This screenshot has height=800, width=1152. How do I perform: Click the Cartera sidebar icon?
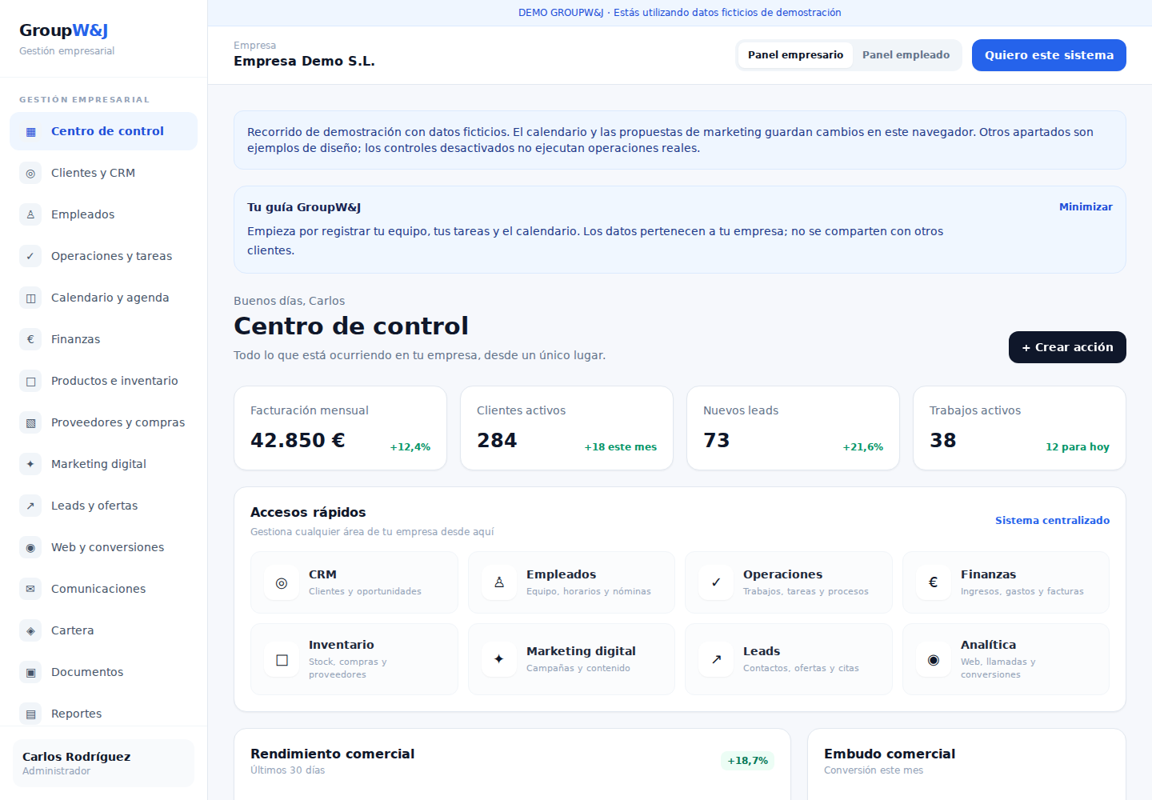30,630
